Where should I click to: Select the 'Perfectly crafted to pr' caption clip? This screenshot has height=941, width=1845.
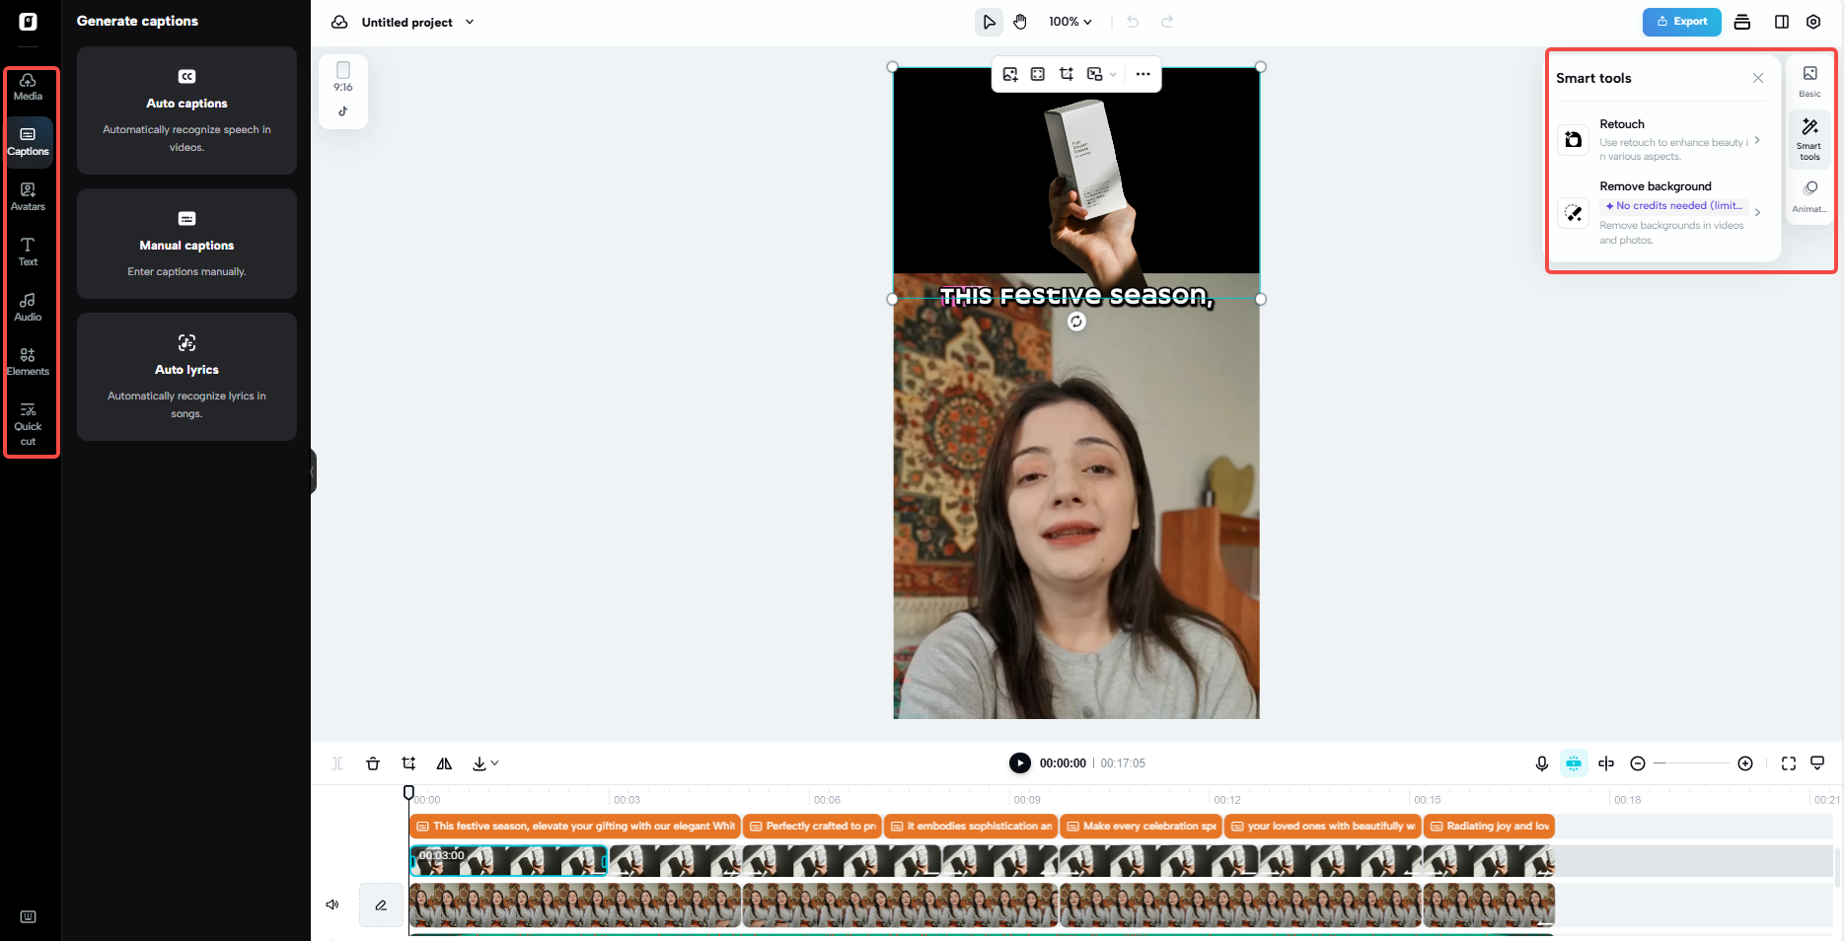[x=812, y=827]
